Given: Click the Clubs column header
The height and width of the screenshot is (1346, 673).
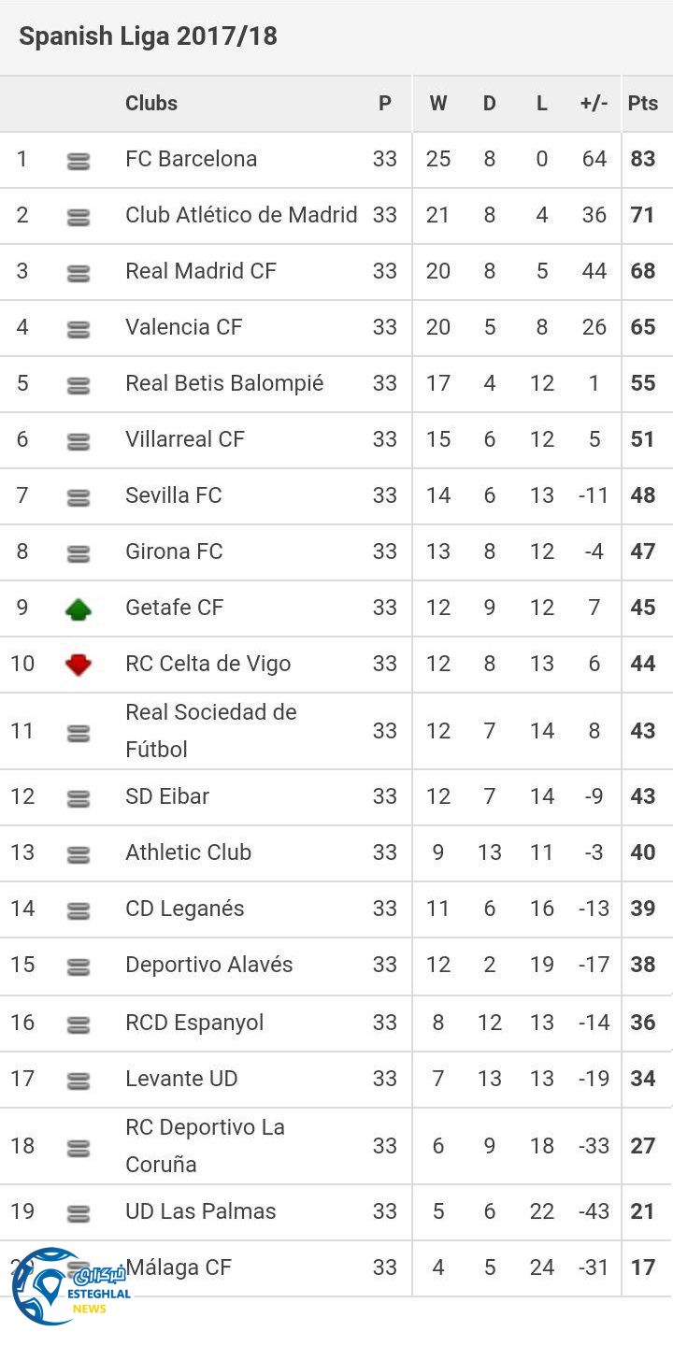Looking at the screenshot, I should click(151, 104).
